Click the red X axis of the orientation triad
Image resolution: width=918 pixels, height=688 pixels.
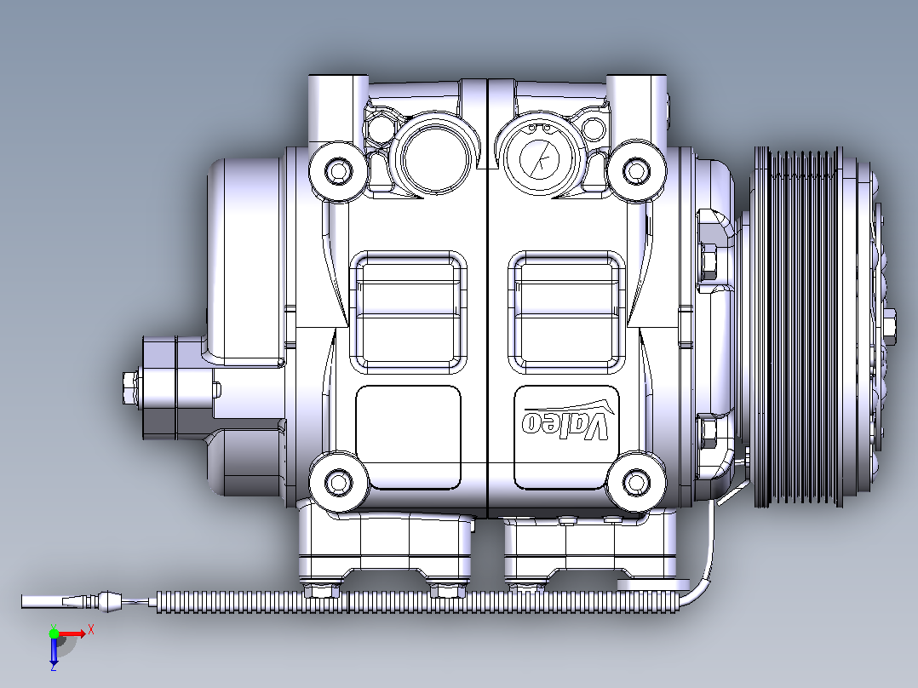(x=72, y=634)
